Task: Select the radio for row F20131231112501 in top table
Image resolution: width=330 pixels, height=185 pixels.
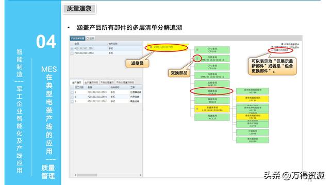Action: [x=72, y=48]
